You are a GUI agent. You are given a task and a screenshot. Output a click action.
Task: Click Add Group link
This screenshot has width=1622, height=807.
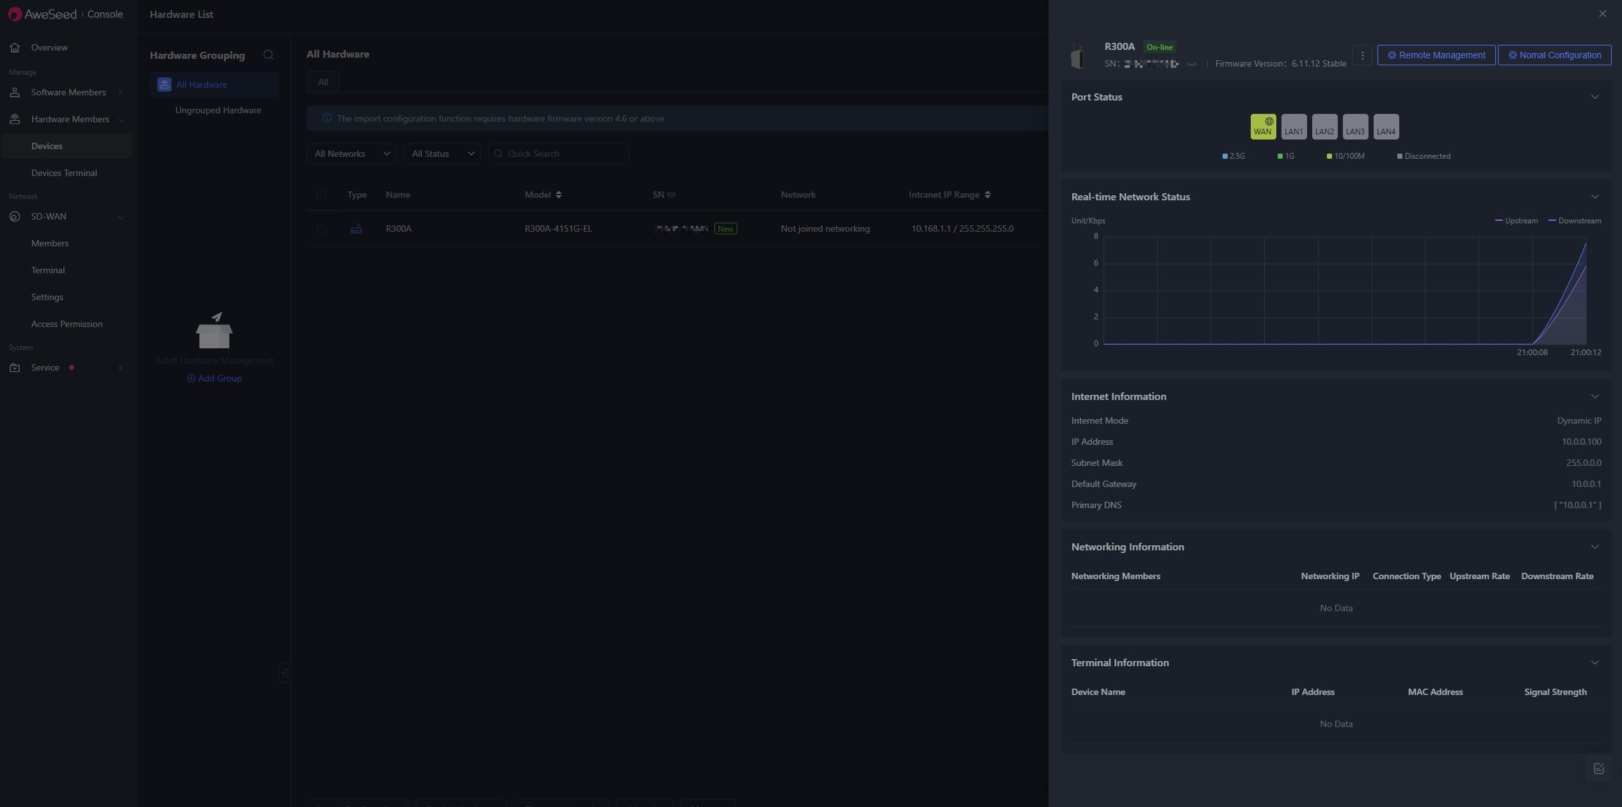214,378
